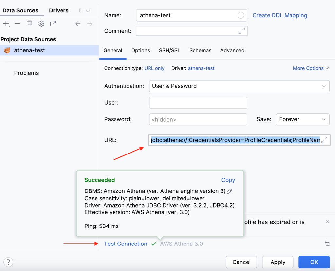This screenshot has height=271, width=335.
Task: Revert changes with the undo icon
Action: click(x=327, y=243)
